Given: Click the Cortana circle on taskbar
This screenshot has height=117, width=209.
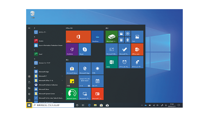Looking at the screenshot, I should point(77,105).
